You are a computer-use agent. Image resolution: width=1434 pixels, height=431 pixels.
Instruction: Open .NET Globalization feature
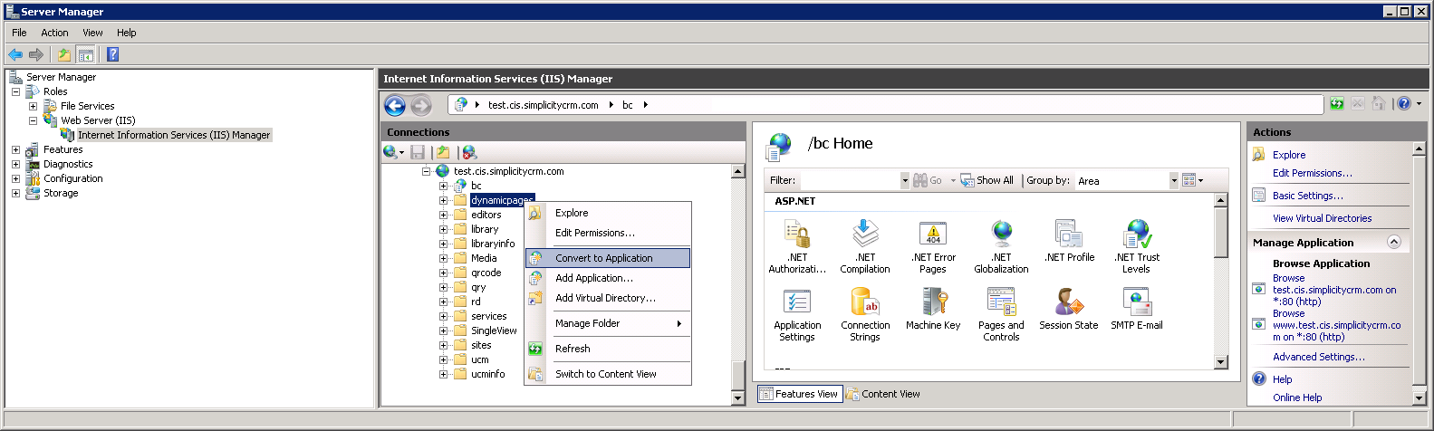[1001, 245]
